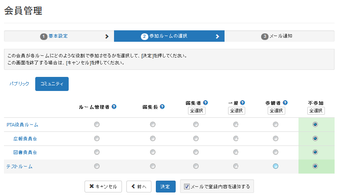Screen dimensions: 339x196
Task: Click 全選択 under 不参加 column
Action: point(316,111)
